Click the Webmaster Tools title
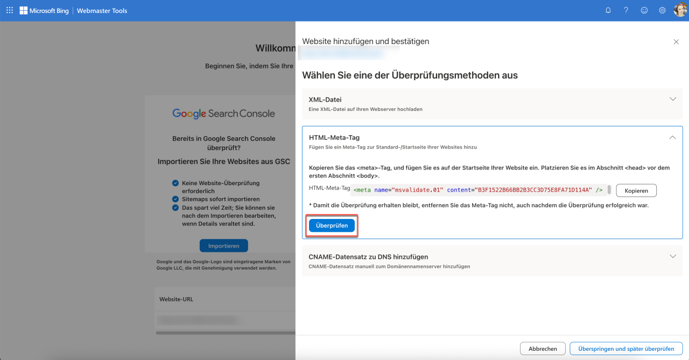 [x=102, y=11]
